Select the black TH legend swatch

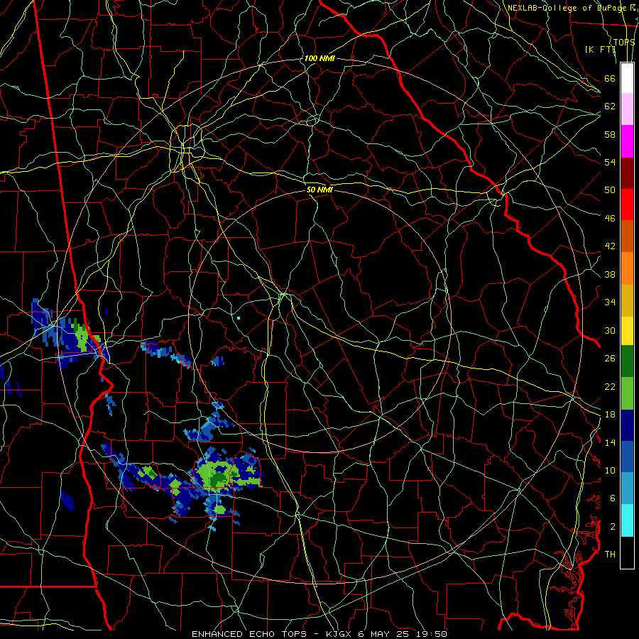point(627,552)
